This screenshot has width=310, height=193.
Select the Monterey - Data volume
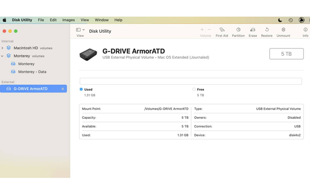click(x=32, y=72)
